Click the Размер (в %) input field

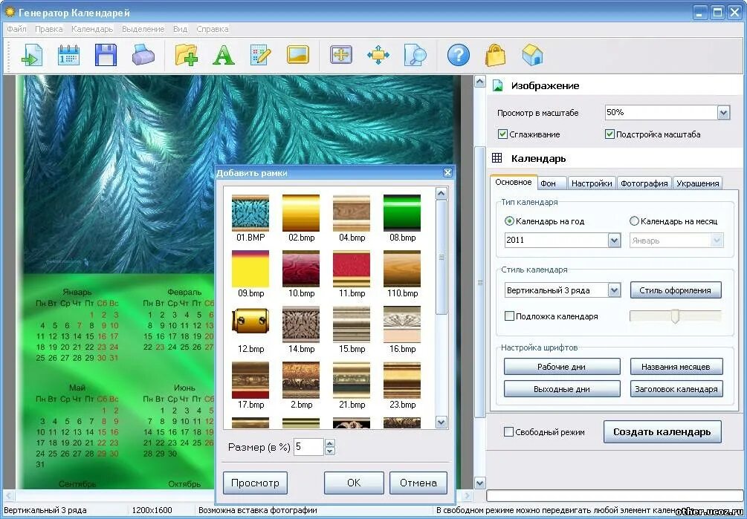click(x=308, y=447)
